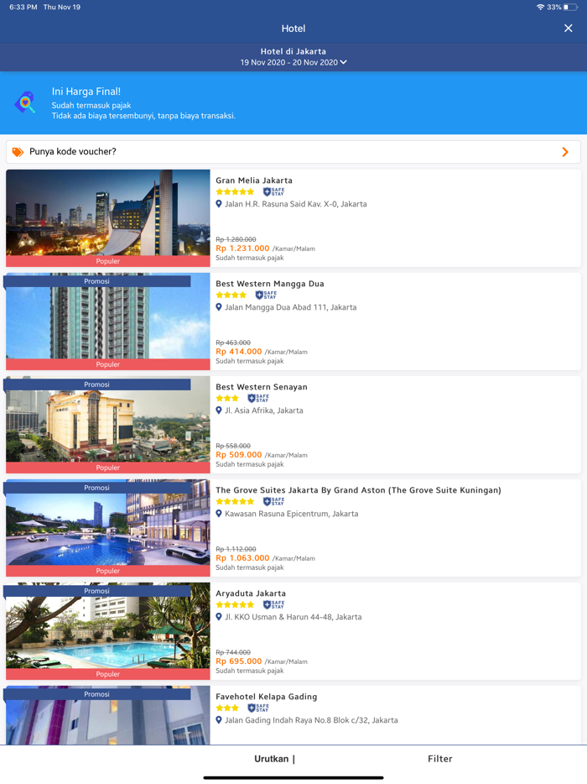The height and width of the screenshot is (784, 587).
Task: Tap the Rp 509.000 price
Action: [239, 454]
